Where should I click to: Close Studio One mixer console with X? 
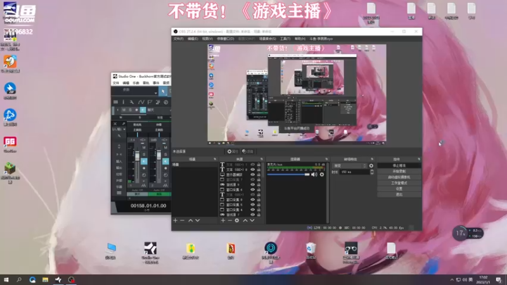click(115, 123)
